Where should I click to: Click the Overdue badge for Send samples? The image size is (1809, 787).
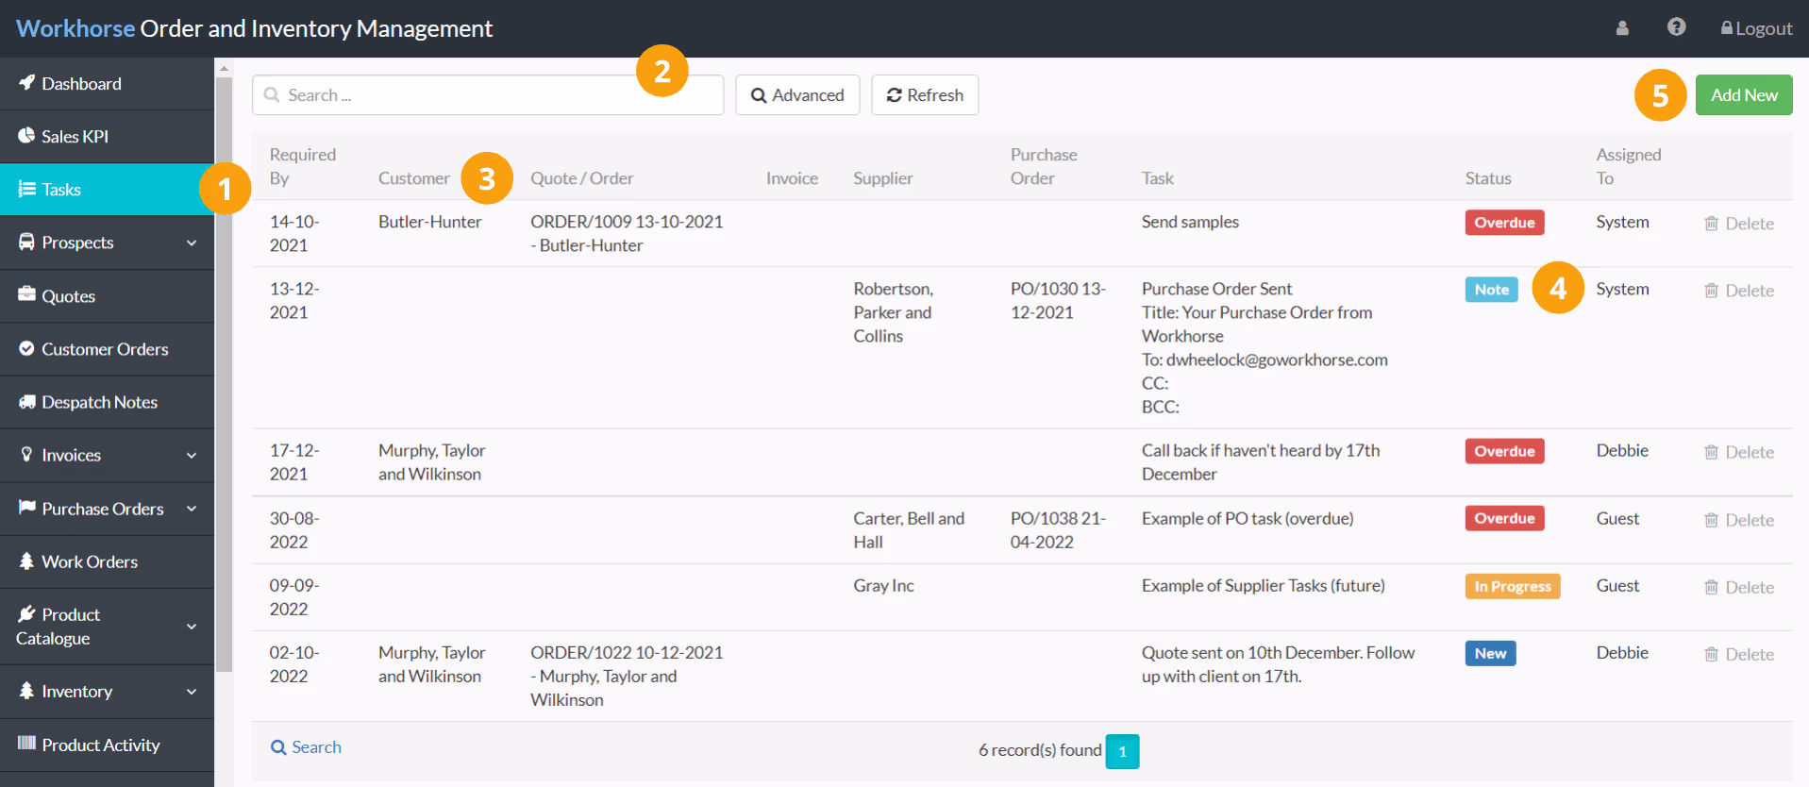tap(1504, 223)
